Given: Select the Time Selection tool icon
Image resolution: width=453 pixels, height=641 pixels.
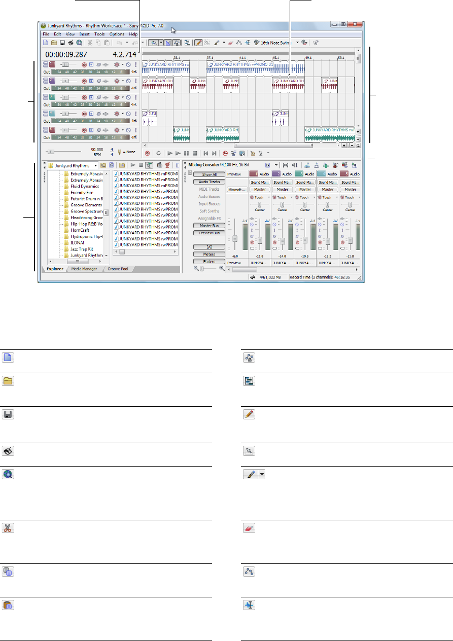Looking at the screenshot, I should pos(248,43).
